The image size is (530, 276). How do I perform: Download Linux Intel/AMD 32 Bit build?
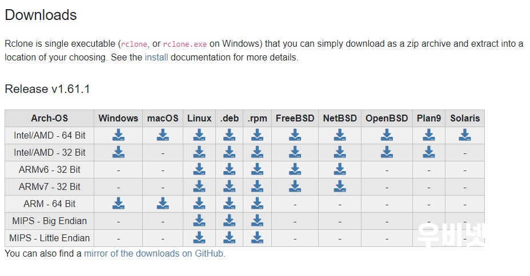[199, 152]
